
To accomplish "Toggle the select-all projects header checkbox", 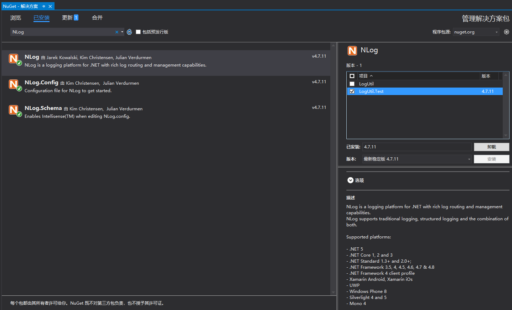I will [352, 76].
